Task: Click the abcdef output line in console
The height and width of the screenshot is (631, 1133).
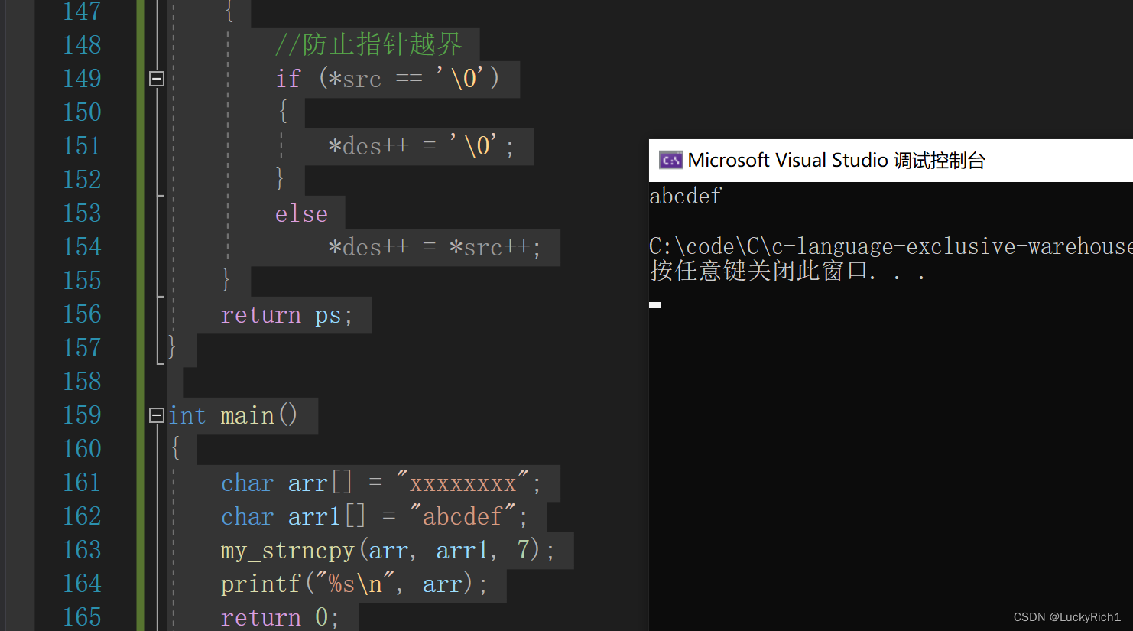Action: tap(685, 197)
